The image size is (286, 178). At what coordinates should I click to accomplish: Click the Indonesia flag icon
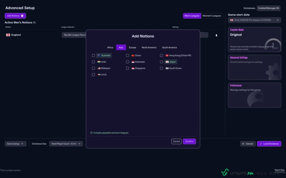pos(133,62)
